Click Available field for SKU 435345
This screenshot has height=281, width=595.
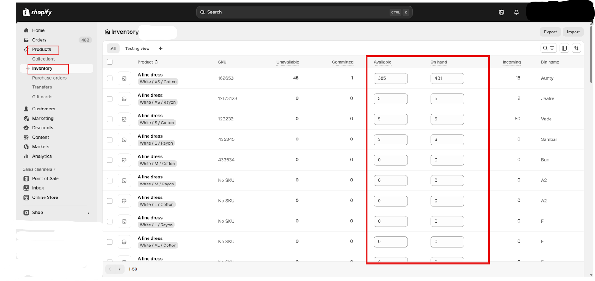click(390, 140)
